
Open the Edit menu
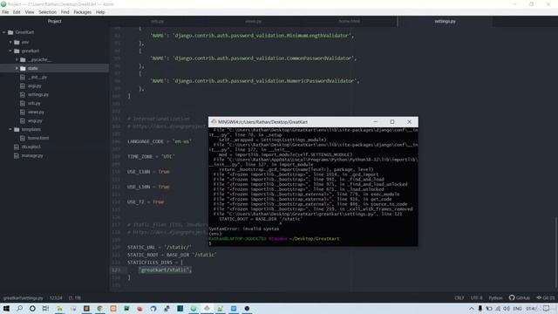click(x=17, y=12)
